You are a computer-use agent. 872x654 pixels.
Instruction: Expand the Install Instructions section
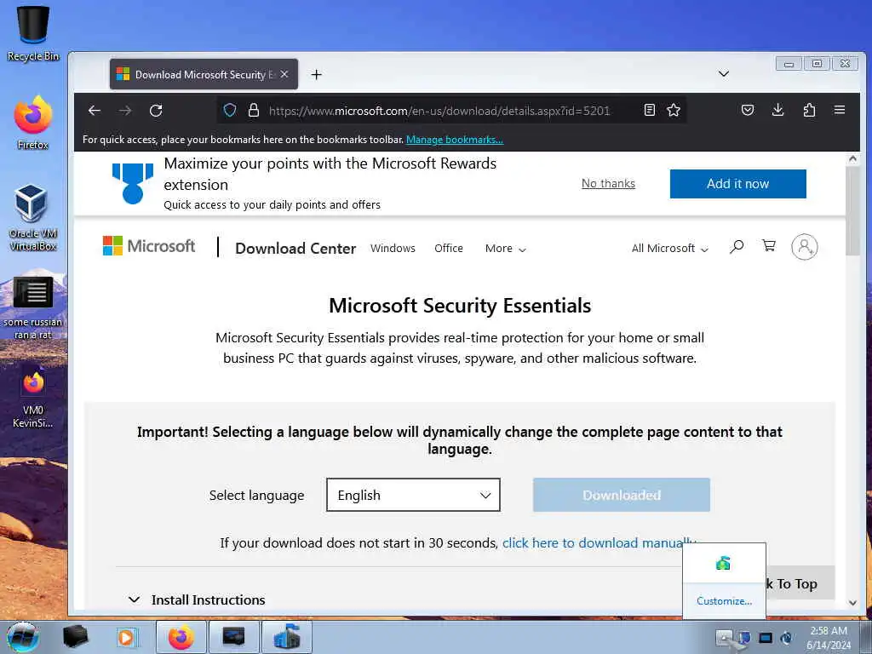(x=197, y=600)
